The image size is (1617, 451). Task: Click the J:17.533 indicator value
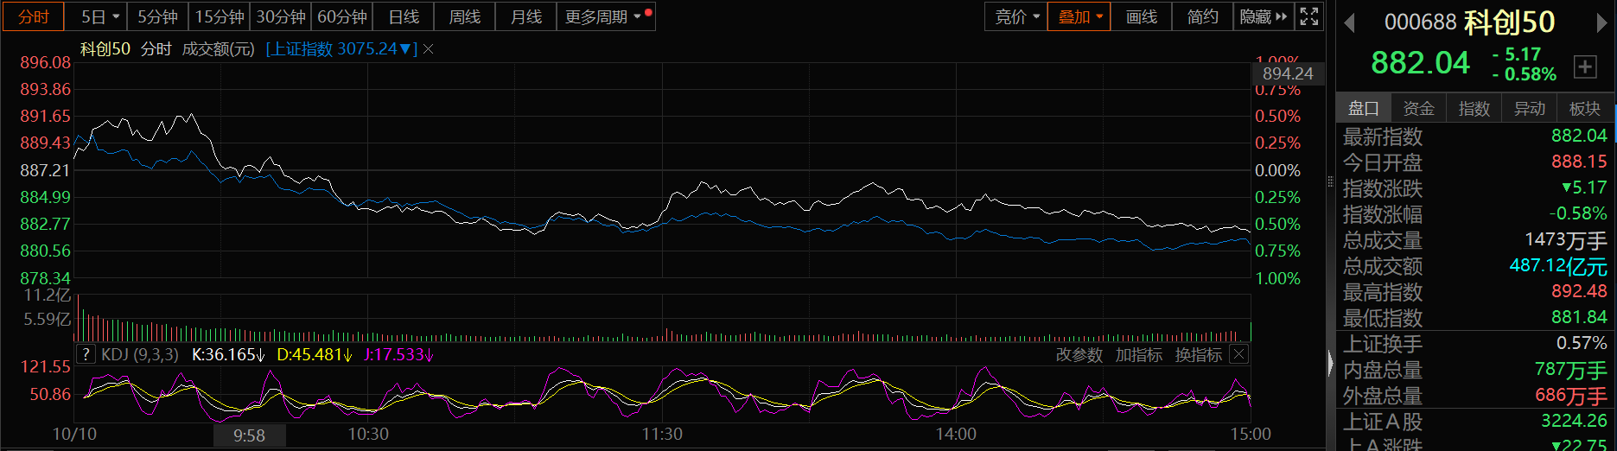pos(398,354)
